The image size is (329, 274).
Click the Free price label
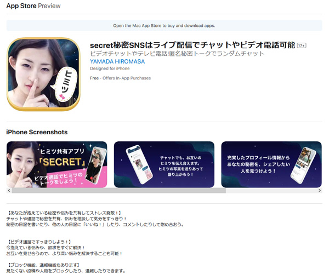(94, 78)
